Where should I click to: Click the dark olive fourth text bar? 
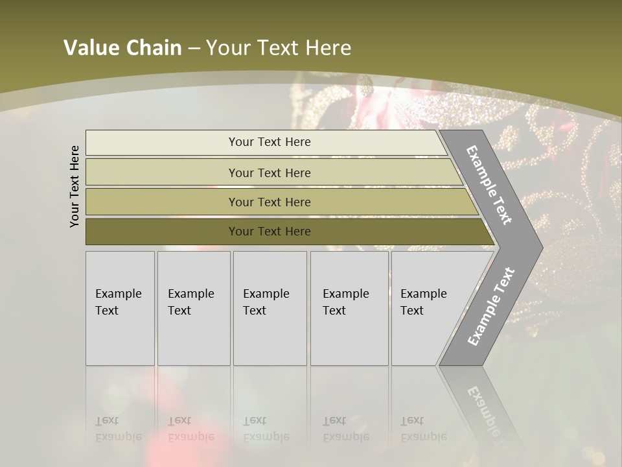290,232
